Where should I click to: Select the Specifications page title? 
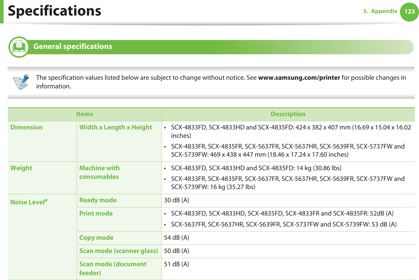(55, 11)
